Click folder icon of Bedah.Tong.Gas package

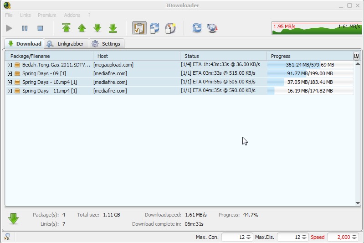point(17,65)
